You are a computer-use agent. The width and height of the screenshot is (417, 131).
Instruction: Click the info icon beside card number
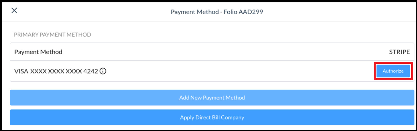pos(103,71)
